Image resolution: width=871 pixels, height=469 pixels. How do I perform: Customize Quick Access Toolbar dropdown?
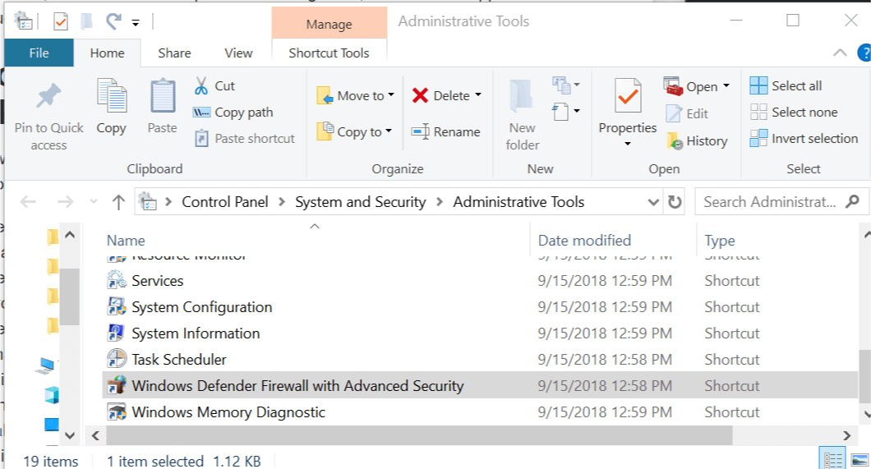click(136, 23)
